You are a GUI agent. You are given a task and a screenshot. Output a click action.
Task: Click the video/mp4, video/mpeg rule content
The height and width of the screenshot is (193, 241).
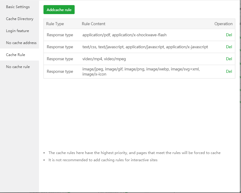tap(104, 59)
